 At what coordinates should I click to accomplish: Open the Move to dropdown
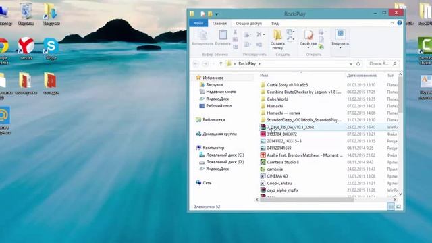click(x=247, y=34)
